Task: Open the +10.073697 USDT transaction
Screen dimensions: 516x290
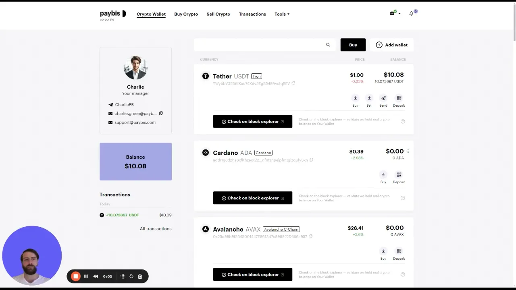Action: click(135, 215)
